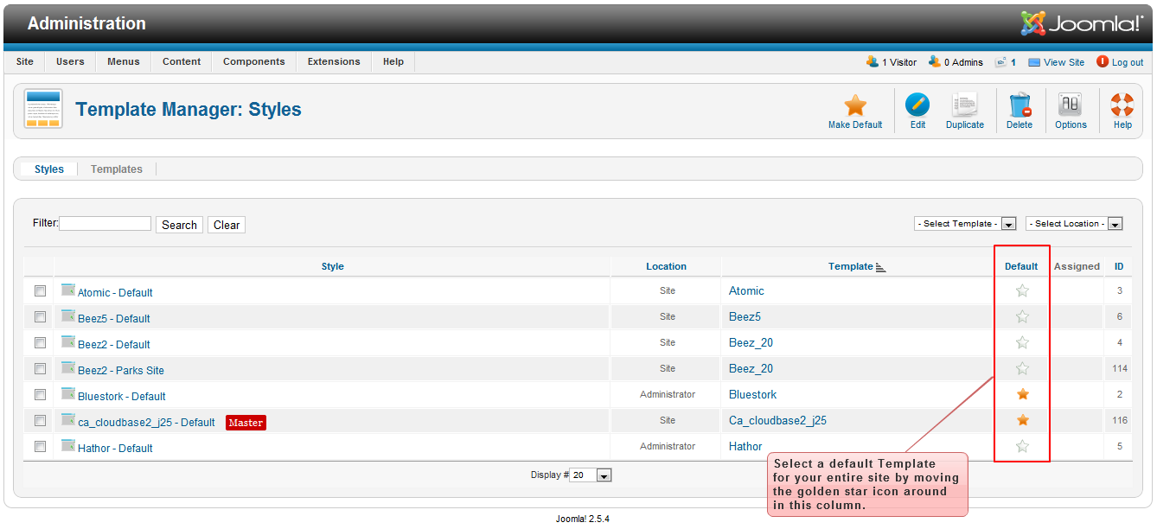
Task: Click the Delete trash icon
Action: [1020, 105]
